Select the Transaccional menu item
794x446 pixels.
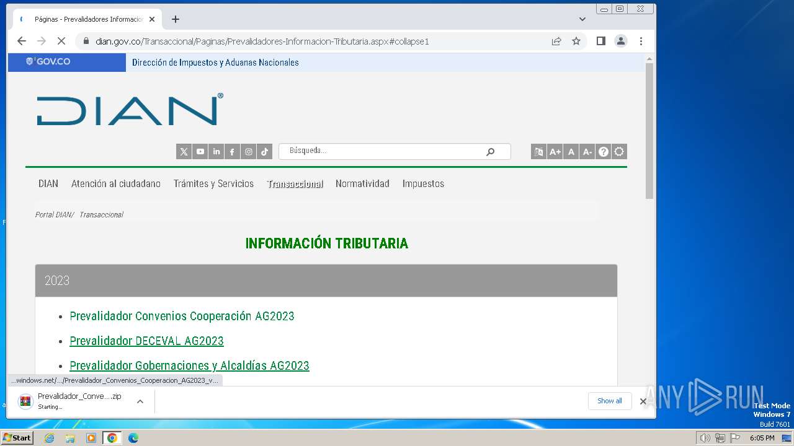pos(295,183)
